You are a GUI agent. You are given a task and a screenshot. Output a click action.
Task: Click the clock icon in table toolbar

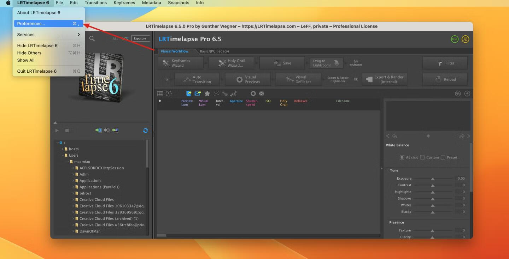[169, 94]
